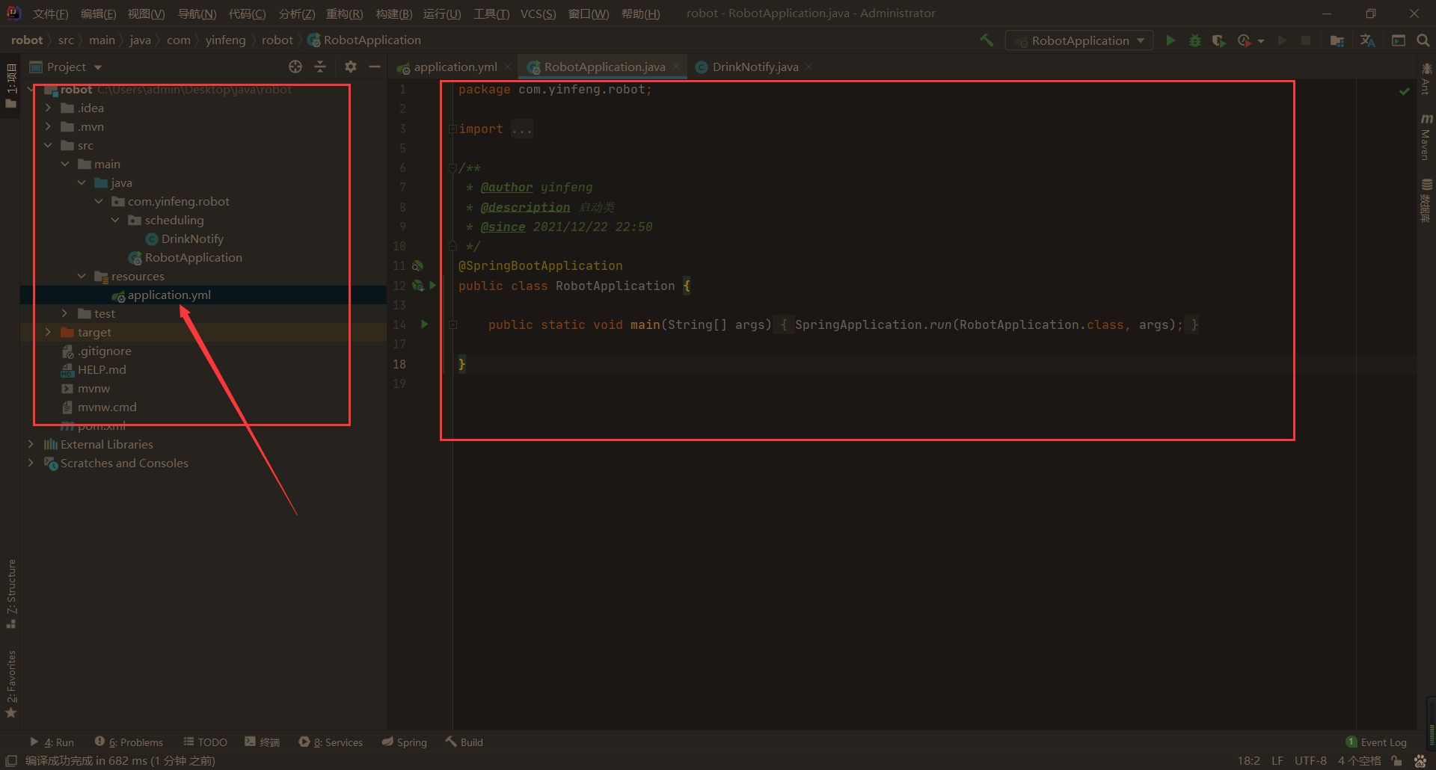Screen dimensions: 1436x770
Task: Switch to application.yml editor tab
Action: pos(455,67)
